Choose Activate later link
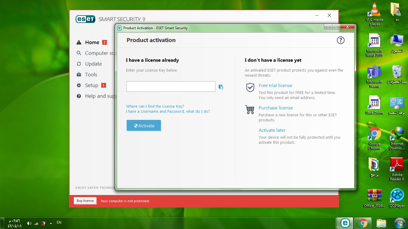408x229 pixels. point(272,130)
